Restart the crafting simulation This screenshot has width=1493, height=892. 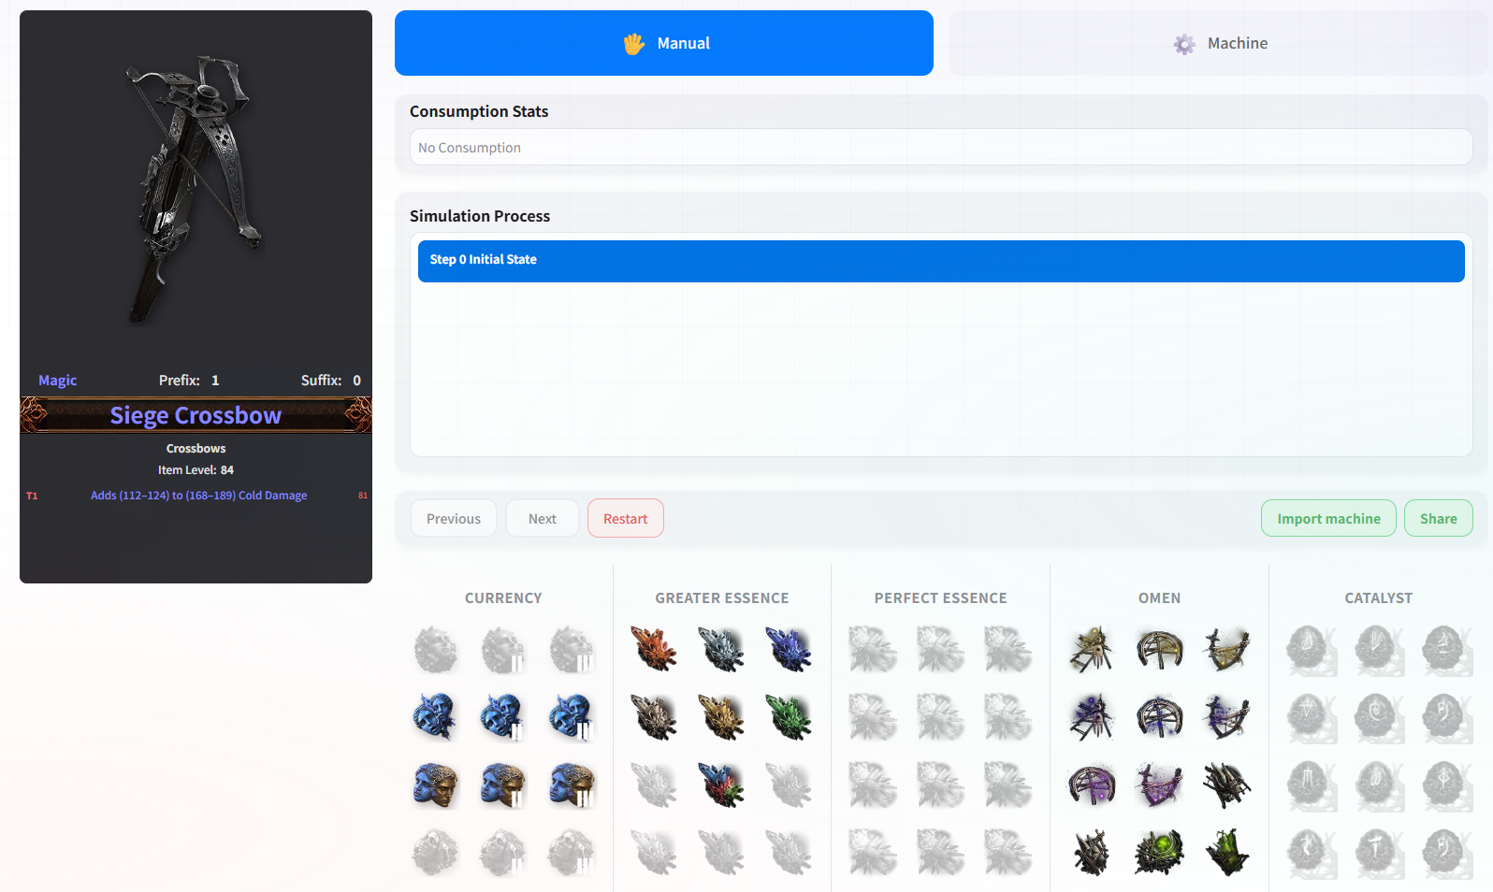[x=626, y=519]
